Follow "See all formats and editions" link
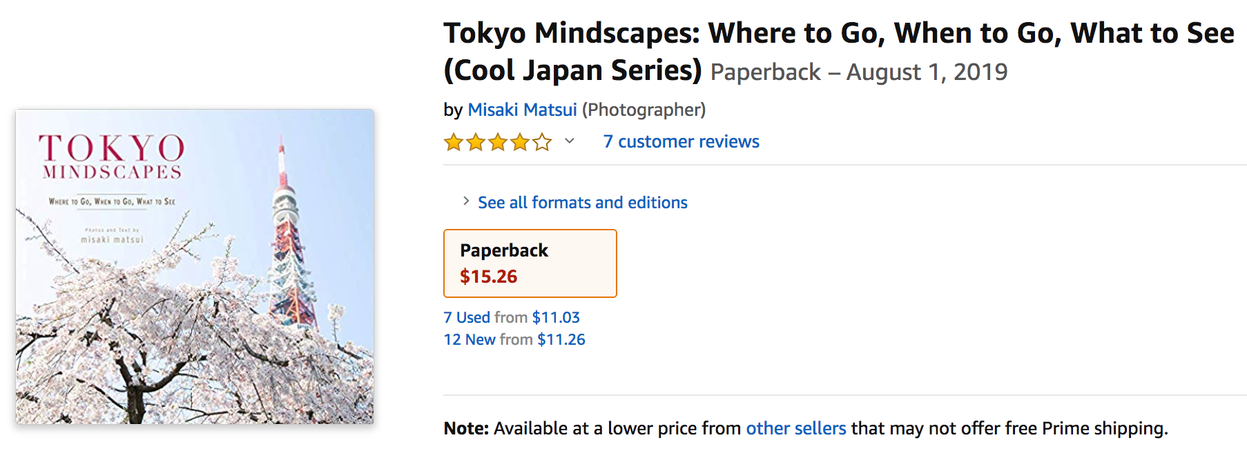The height and width of the screenshot is (451, 1247). click(x=582, y=203)
